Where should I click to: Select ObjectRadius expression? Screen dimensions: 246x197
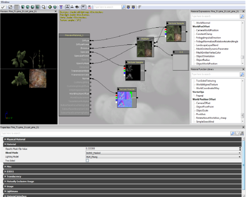(203, 60)
